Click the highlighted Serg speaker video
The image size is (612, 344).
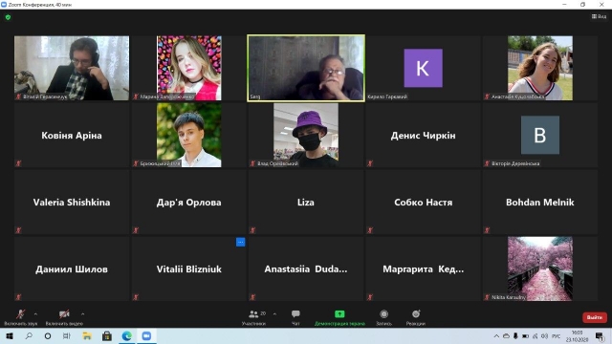tap(306, 68)
